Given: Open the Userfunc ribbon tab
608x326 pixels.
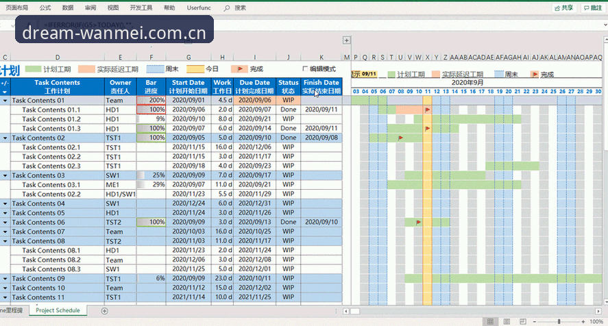Looking at the screenshot, I should pos(199,8).
